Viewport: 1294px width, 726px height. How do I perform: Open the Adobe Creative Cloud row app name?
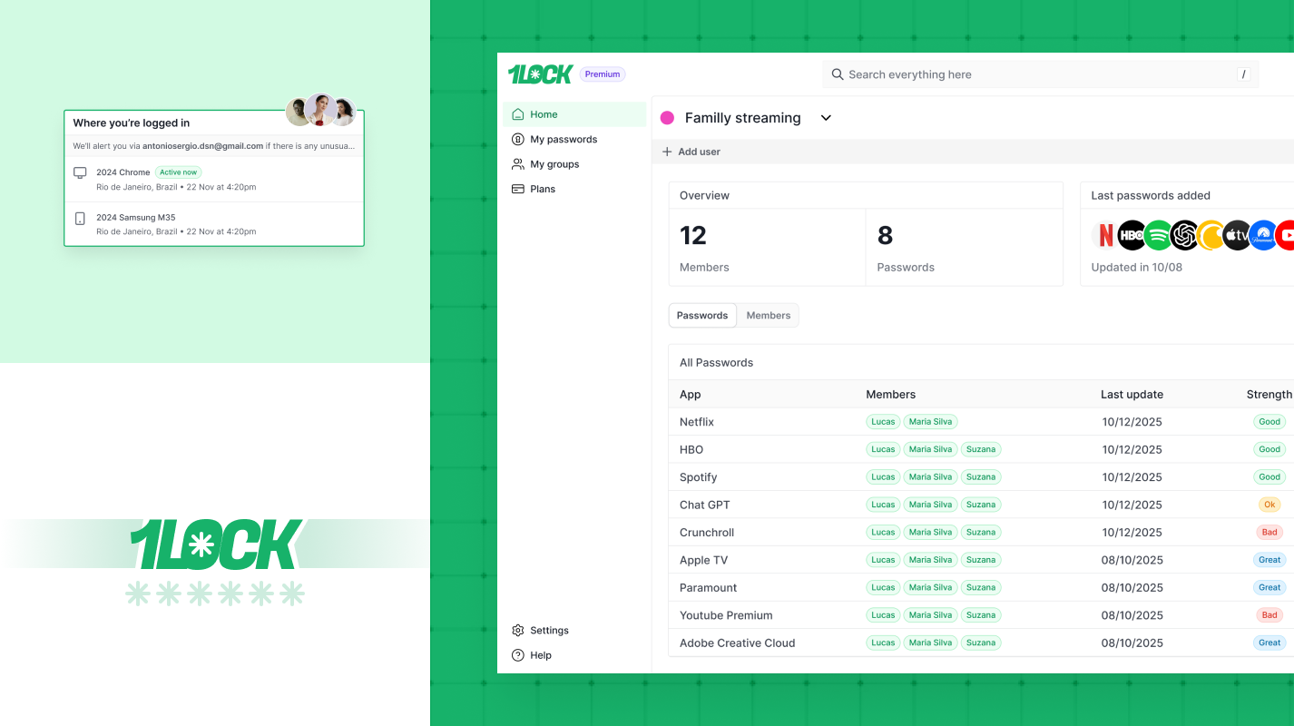click(738, 643)
